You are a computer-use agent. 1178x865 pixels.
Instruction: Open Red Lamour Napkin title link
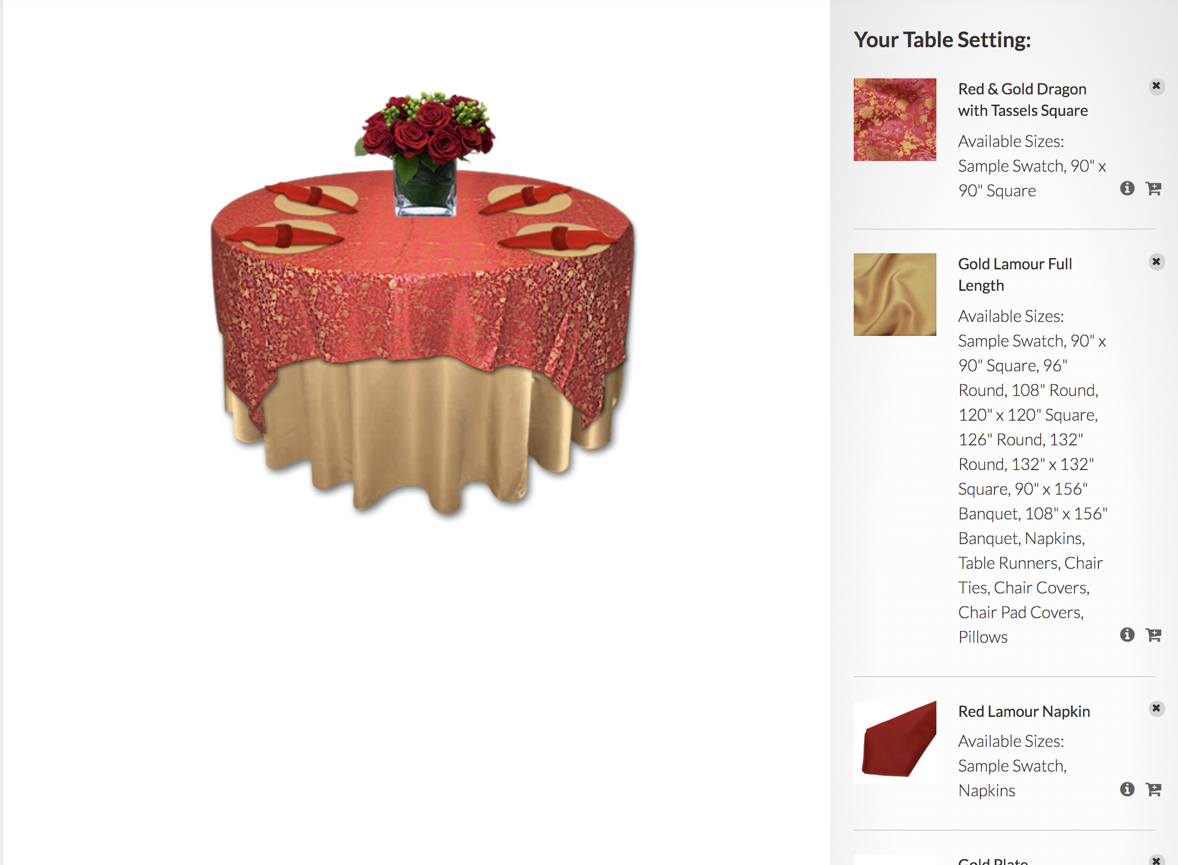click(1024, 712)
